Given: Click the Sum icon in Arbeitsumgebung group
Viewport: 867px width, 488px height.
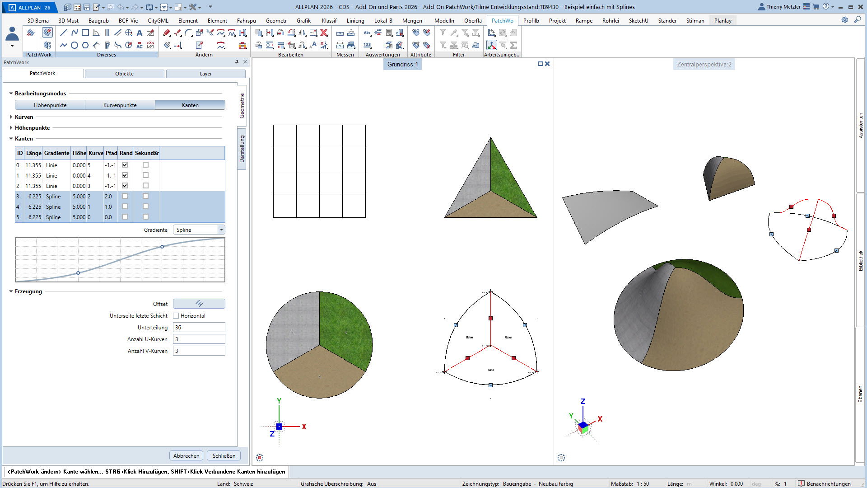Looking at the screenshot, I should pos(513,45).
